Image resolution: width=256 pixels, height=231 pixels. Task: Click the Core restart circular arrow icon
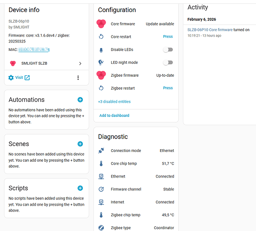point(101,36)
